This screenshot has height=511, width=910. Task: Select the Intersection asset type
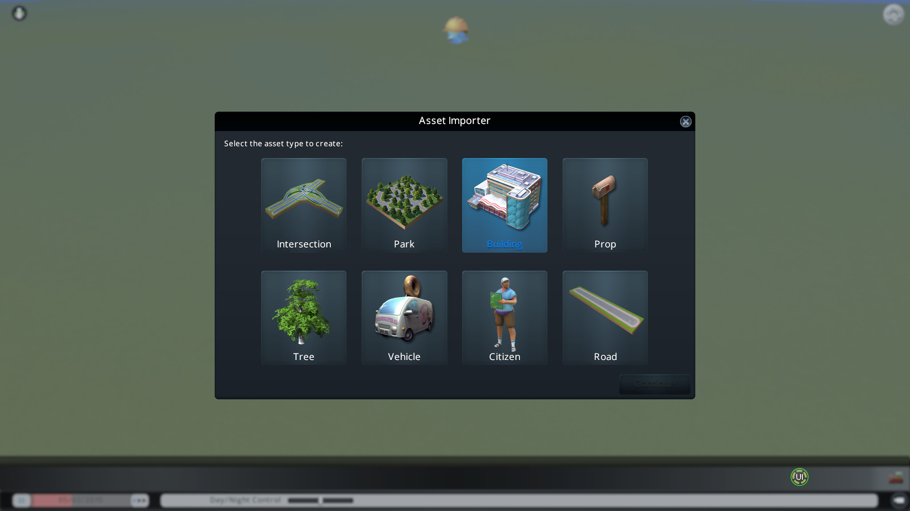[x=304, y=205]
